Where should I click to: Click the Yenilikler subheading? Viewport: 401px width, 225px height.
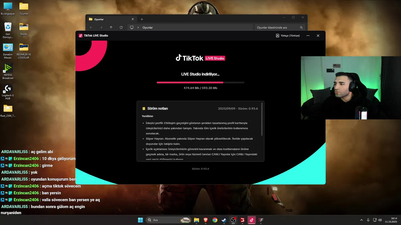(148, 116)
